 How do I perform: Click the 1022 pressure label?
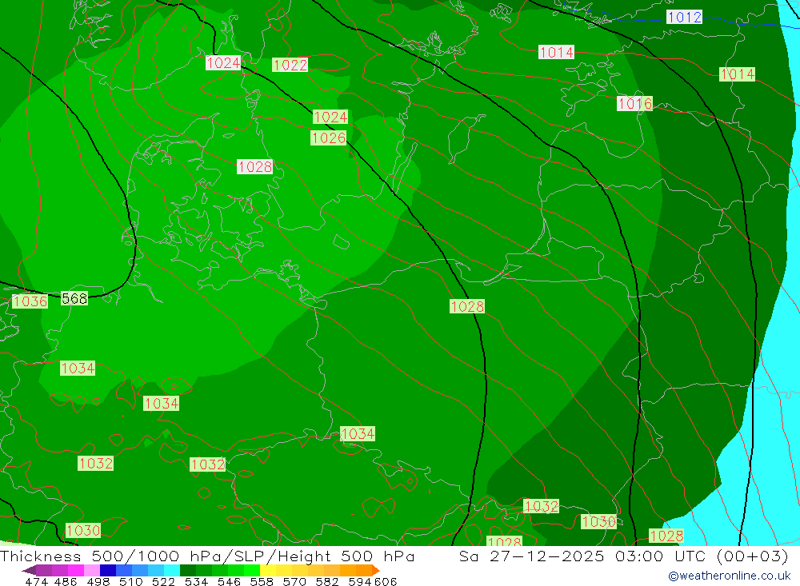[x=290, y=65]
